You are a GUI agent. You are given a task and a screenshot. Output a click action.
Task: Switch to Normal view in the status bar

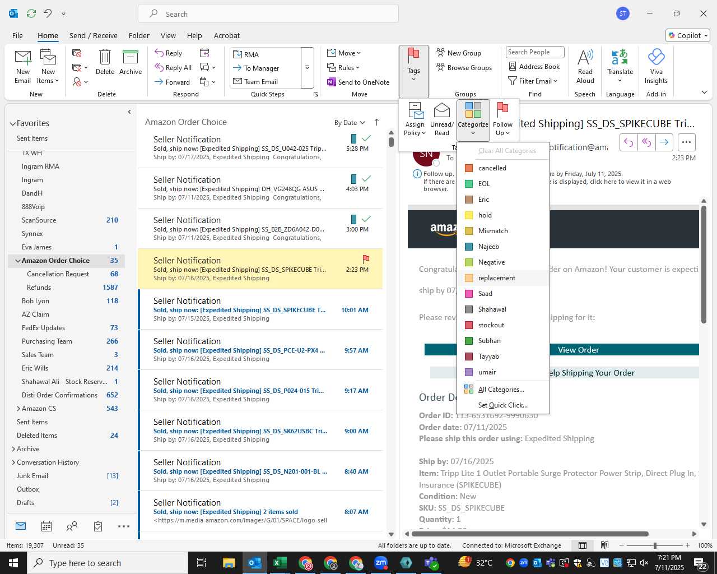[x=583, y=545]
